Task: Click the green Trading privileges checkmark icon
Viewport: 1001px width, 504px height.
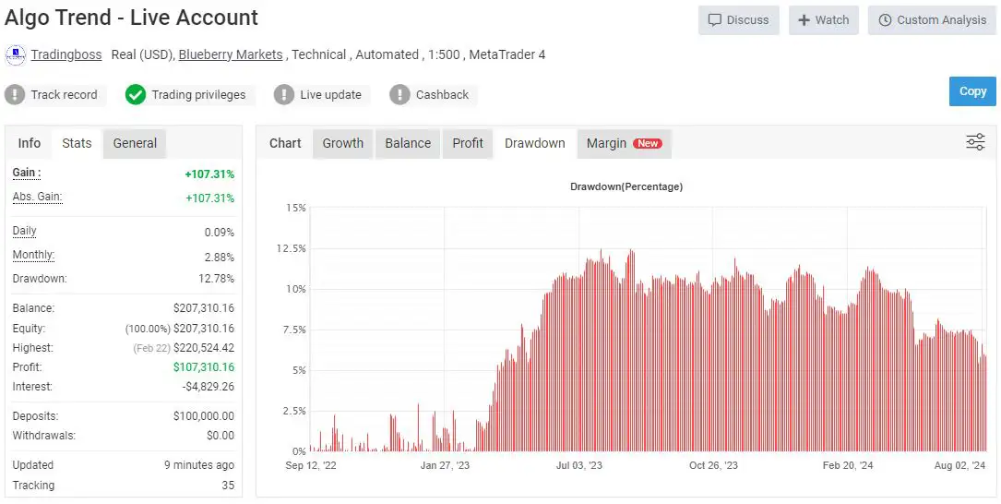Action: [x=136, y=94]
